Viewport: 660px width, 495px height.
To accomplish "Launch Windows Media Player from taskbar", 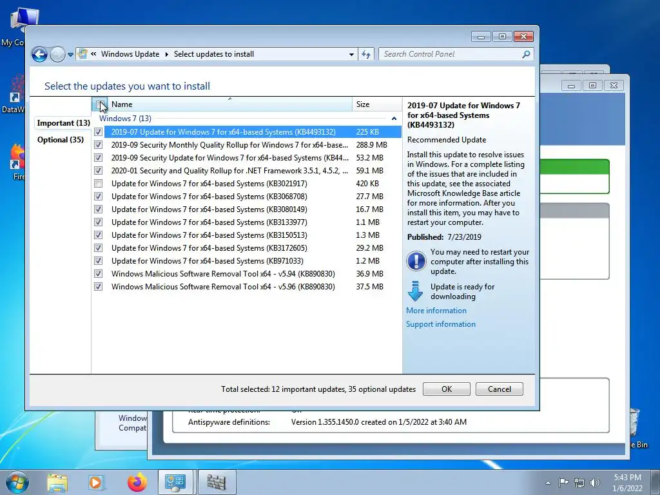I will 96,482.
